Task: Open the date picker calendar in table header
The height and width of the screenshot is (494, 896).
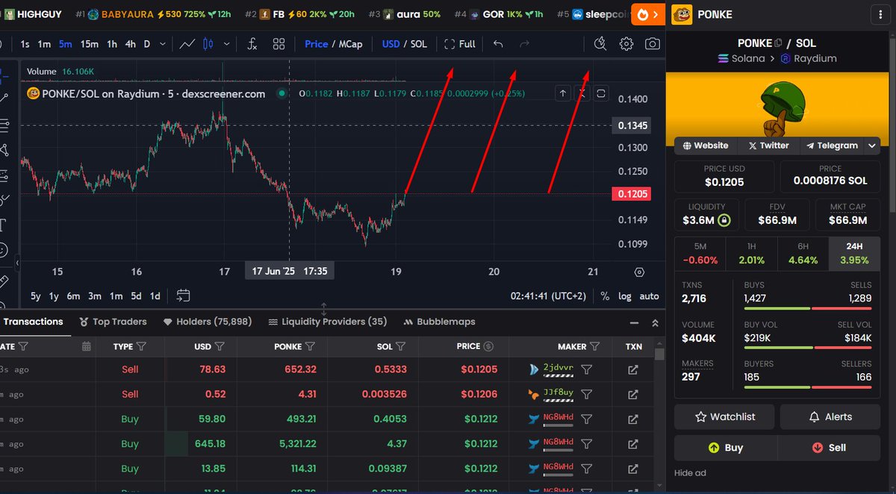Action: (86, 346)
